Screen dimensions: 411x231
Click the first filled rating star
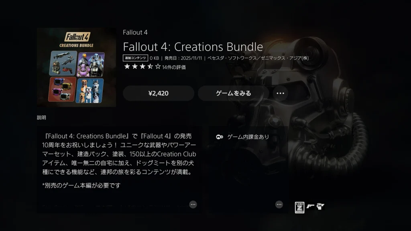point(127,67)
